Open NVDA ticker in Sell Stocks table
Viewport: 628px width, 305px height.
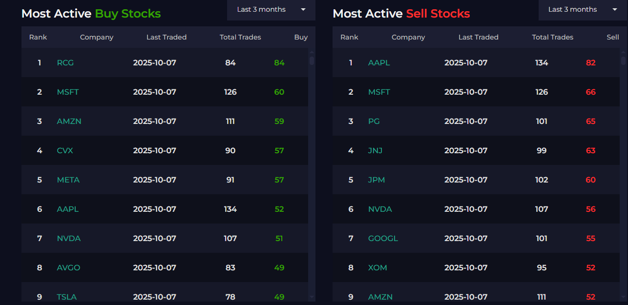[380, 209]
